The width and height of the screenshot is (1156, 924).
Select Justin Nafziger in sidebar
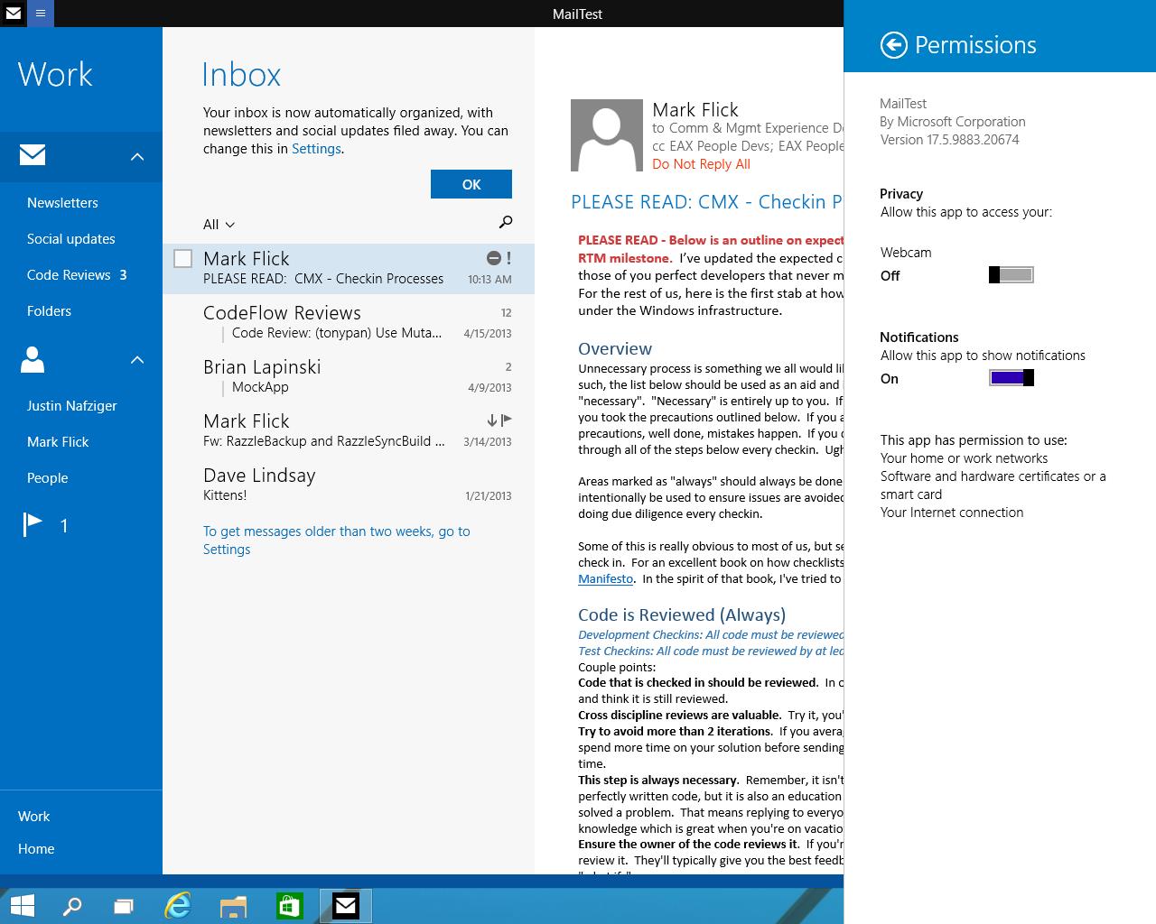click(x=72, y=405)
